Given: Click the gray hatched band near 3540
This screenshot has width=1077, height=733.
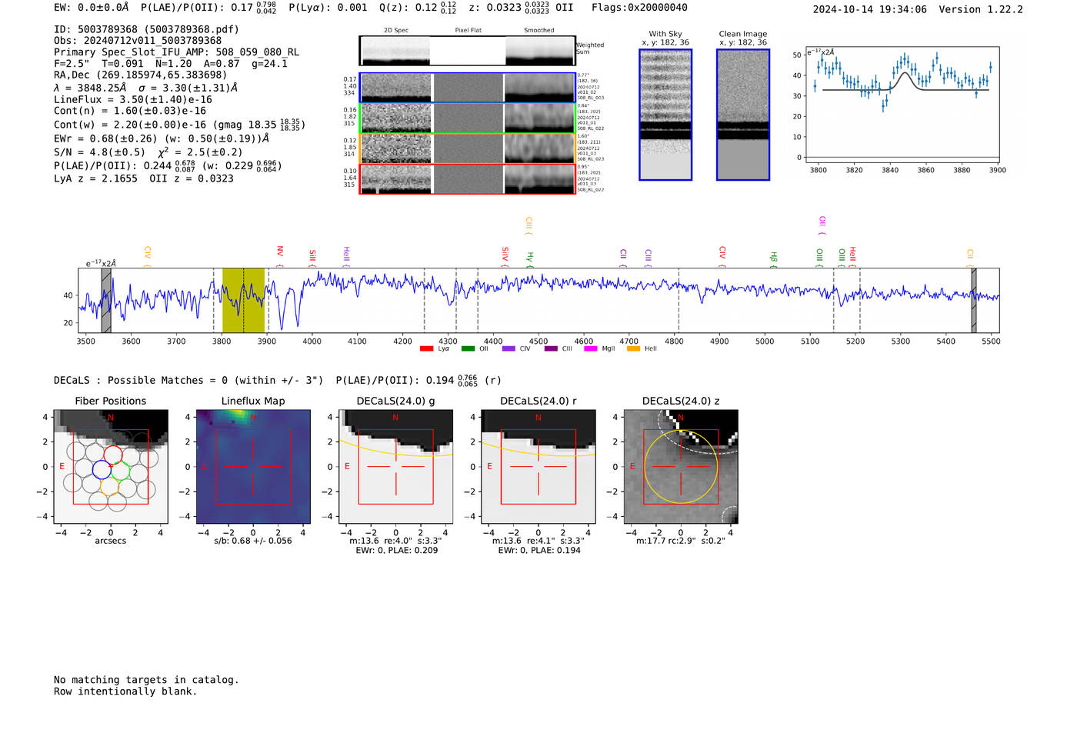Looking at the screenshot, I should [106, 300].
